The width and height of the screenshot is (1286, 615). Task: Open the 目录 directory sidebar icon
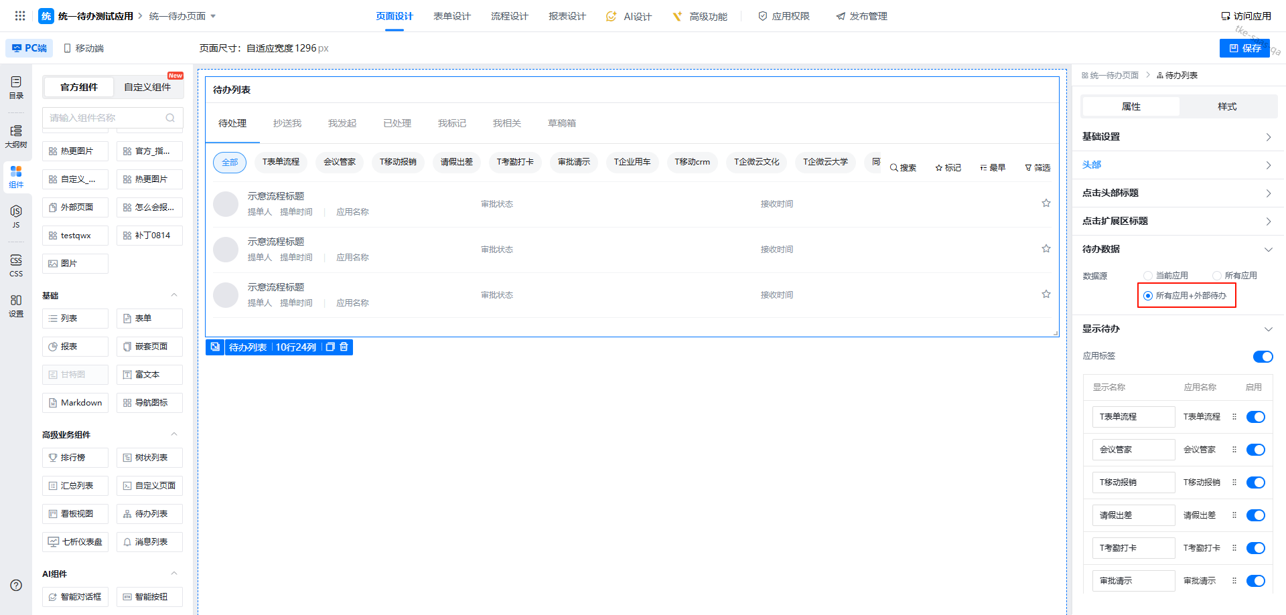point(16,87)
